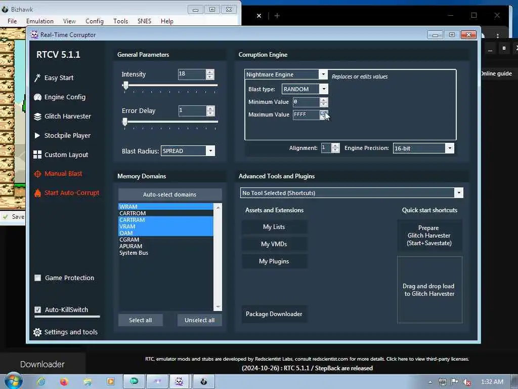Increase Alignment stepper up
518x389 pixels.
[x=335, y=146]
